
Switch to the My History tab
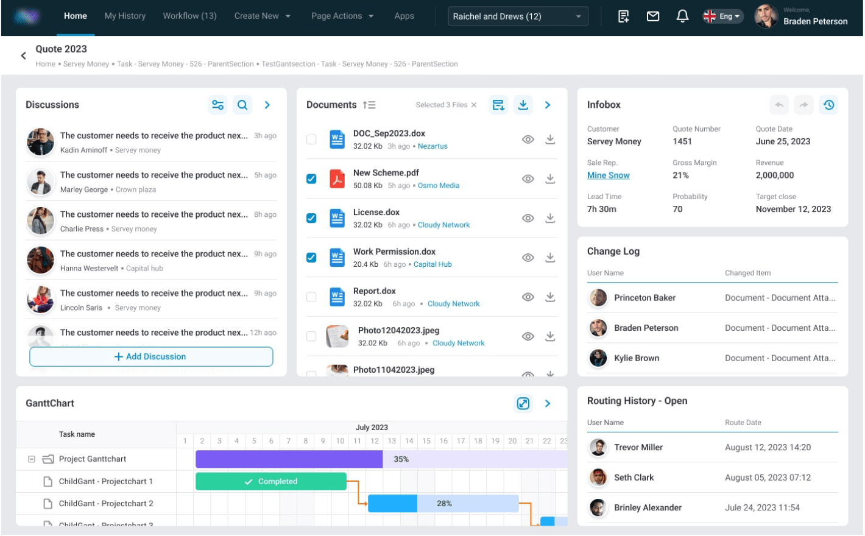pos(125,16)
